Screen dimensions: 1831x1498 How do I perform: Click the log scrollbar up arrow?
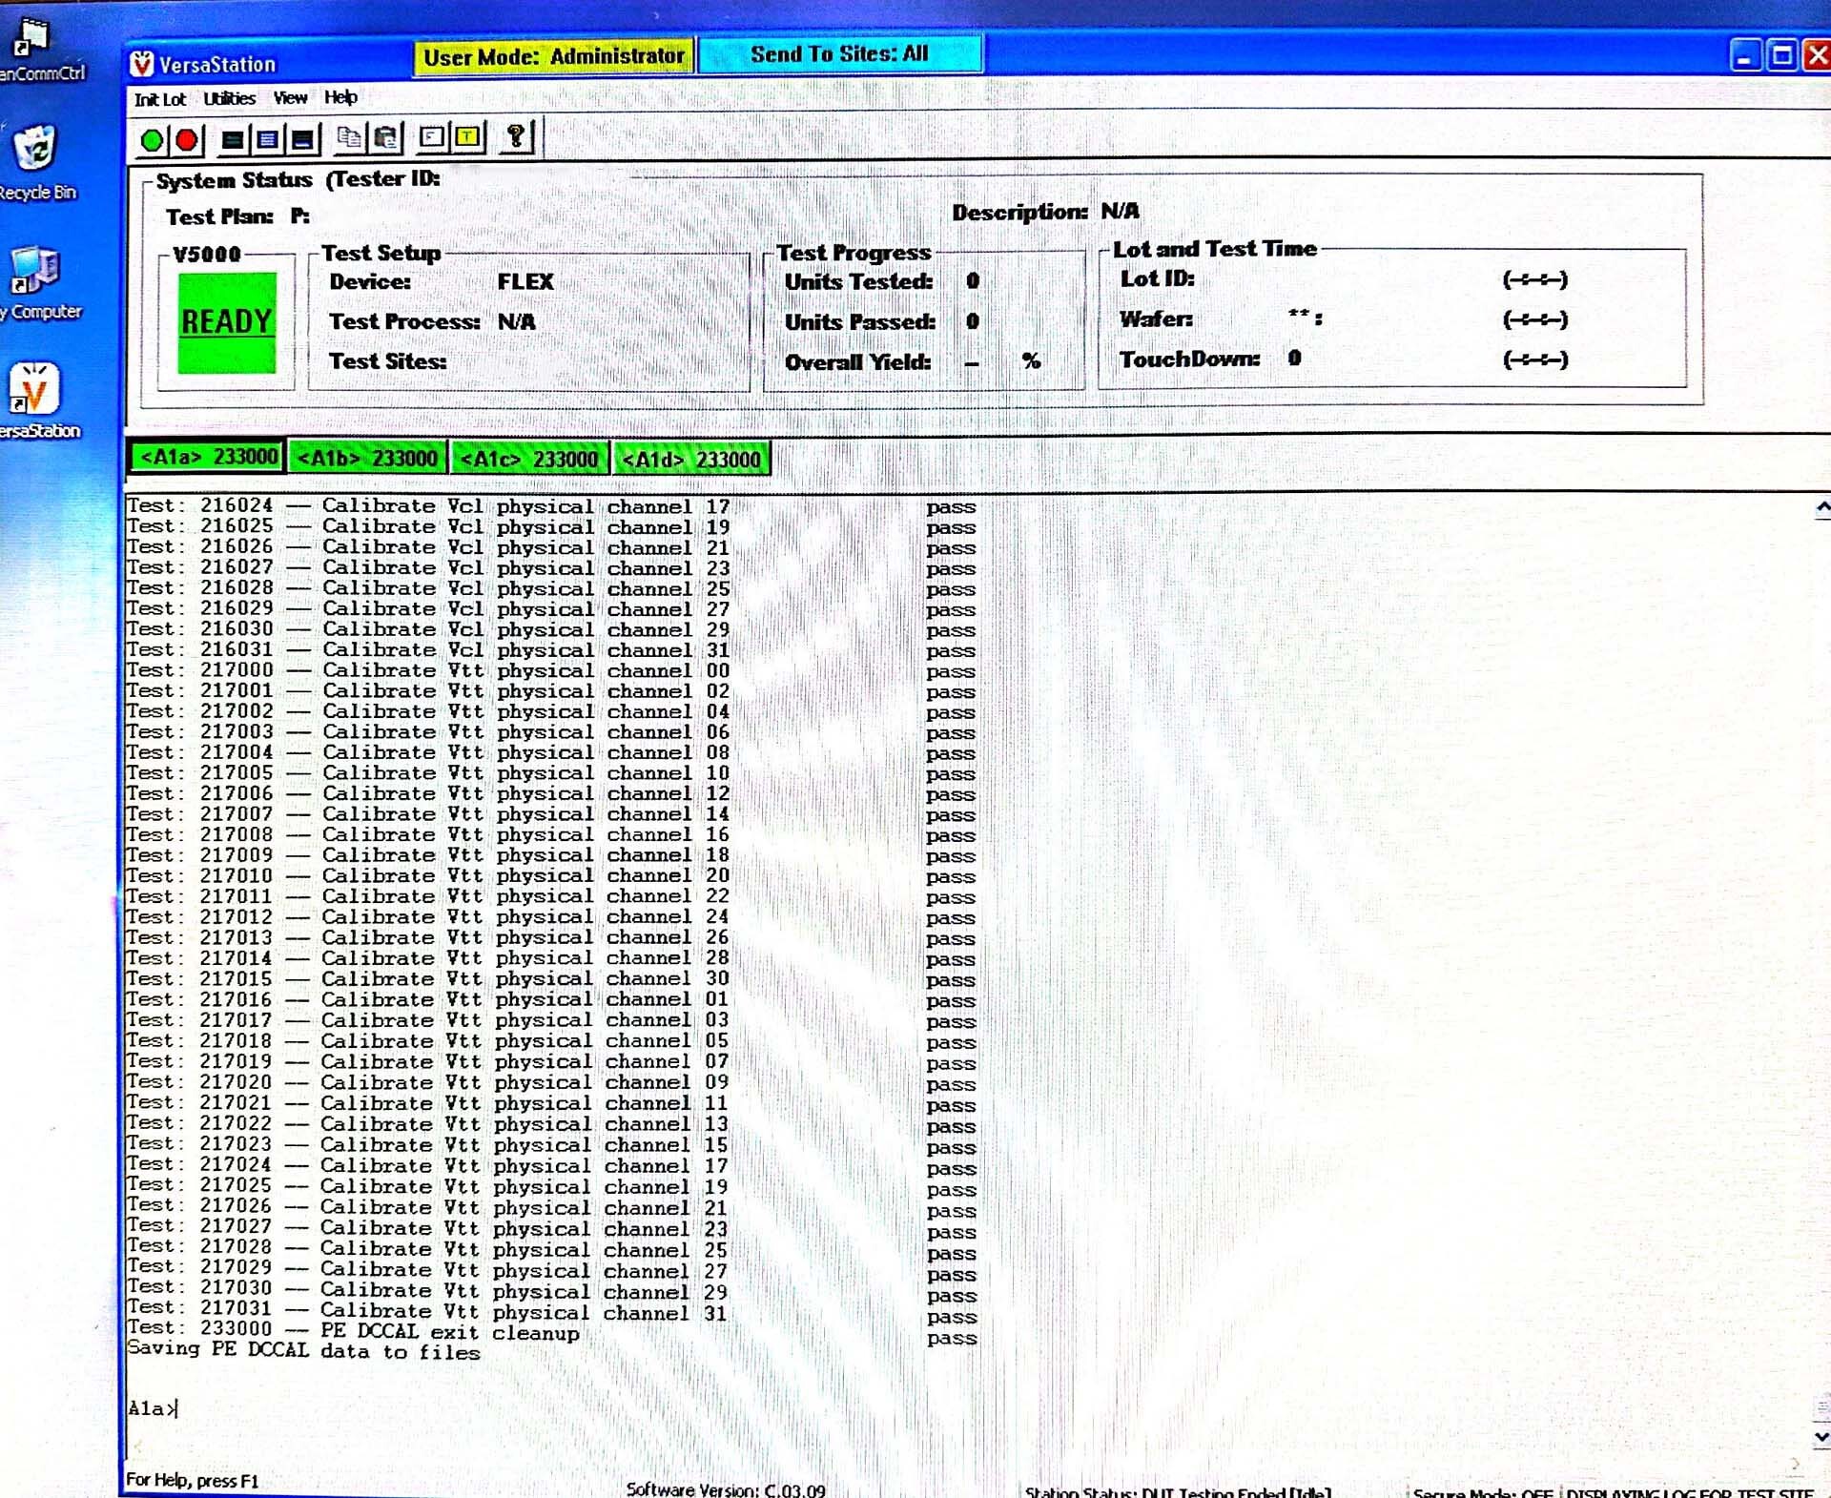coord(1821,507)
